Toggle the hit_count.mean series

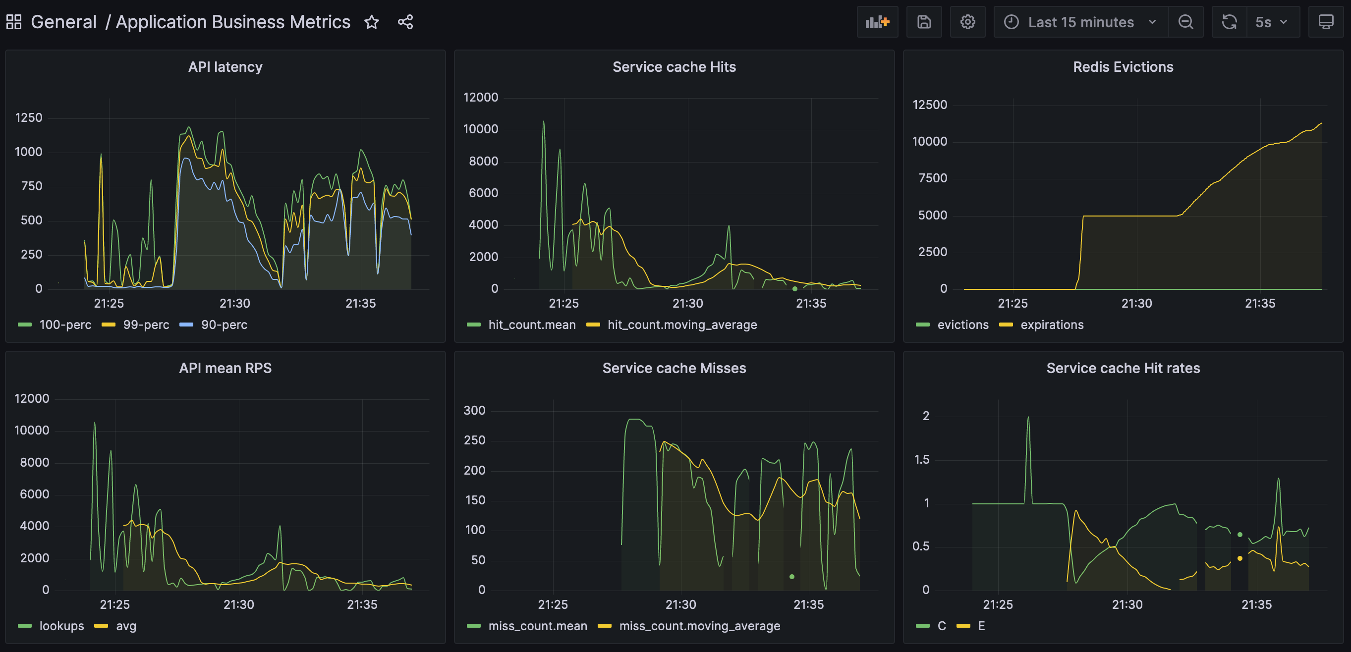532,325
